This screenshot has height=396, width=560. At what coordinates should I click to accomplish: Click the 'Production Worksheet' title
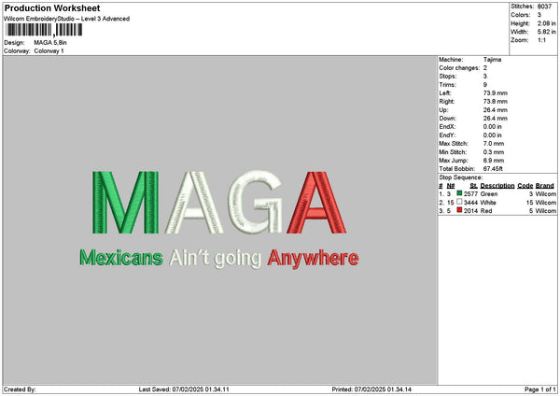(52, 7)
